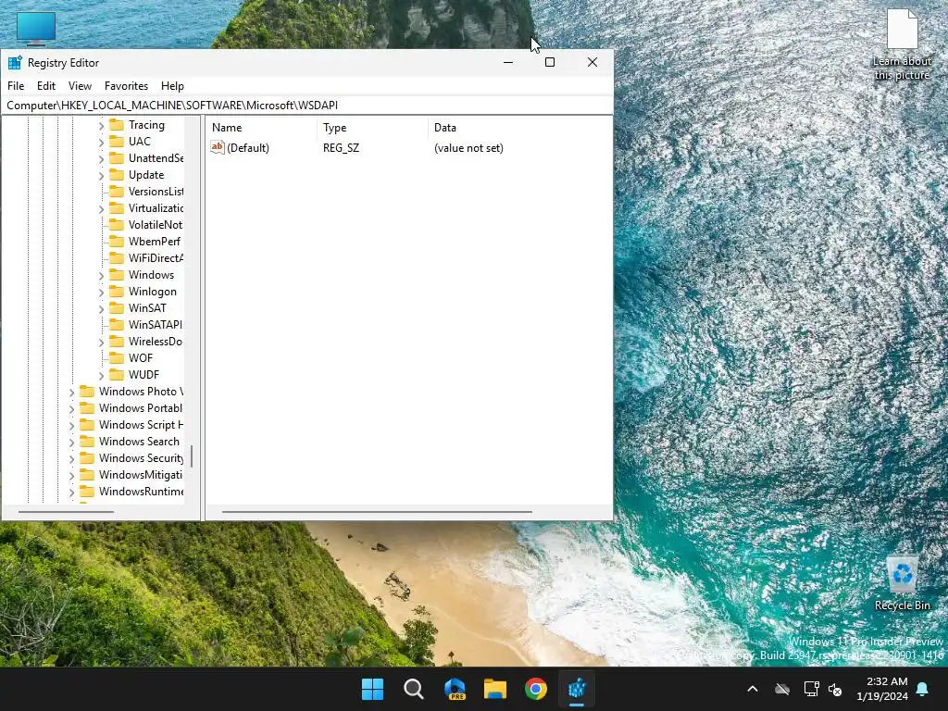This screenshot has height=711, width=948.
Task: Expand the UAC key
Action: [101, 142]
